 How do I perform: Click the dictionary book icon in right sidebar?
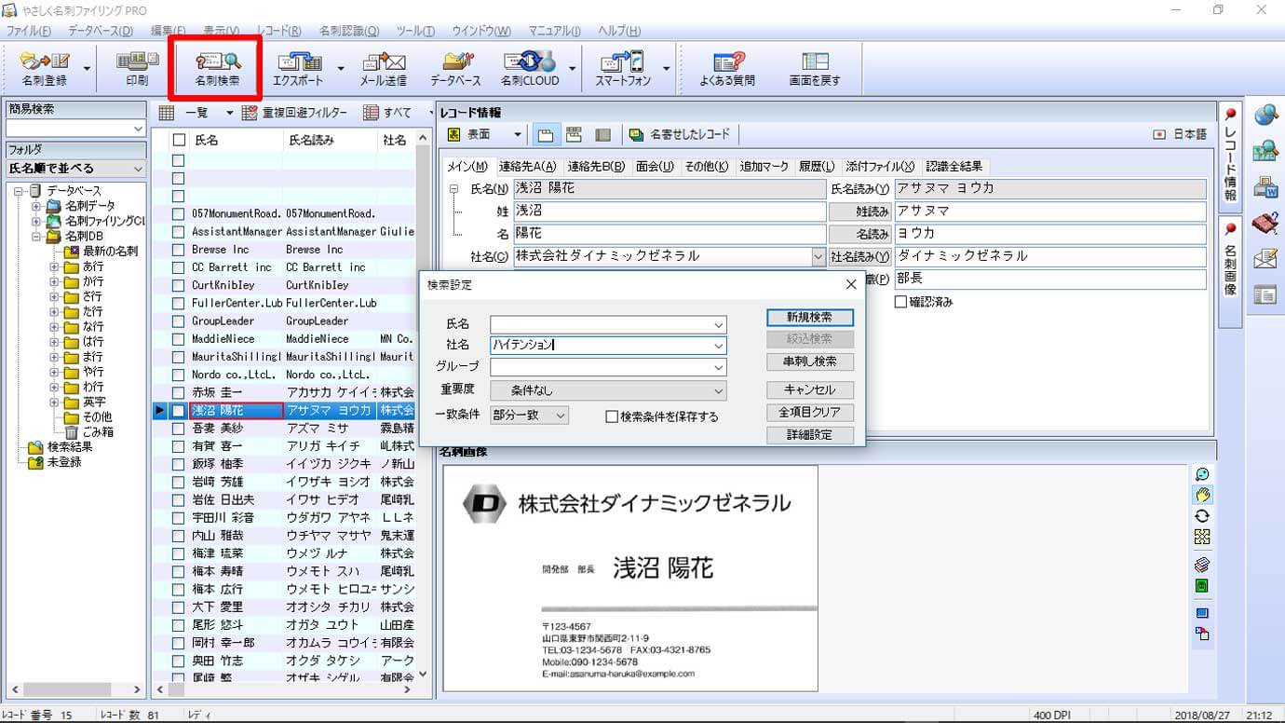tap(1265, 224)
